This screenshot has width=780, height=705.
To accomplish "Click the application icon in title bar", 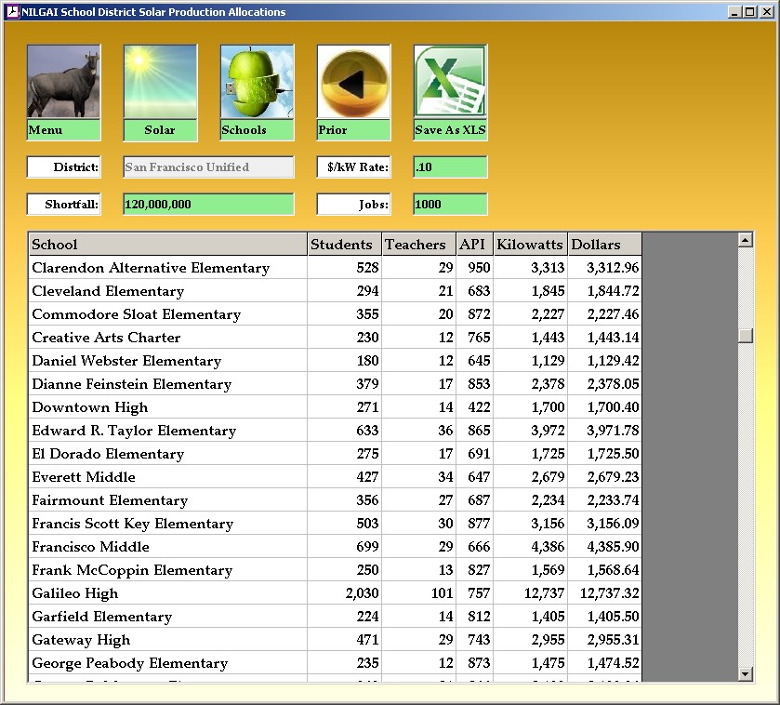I will (12, 12).
